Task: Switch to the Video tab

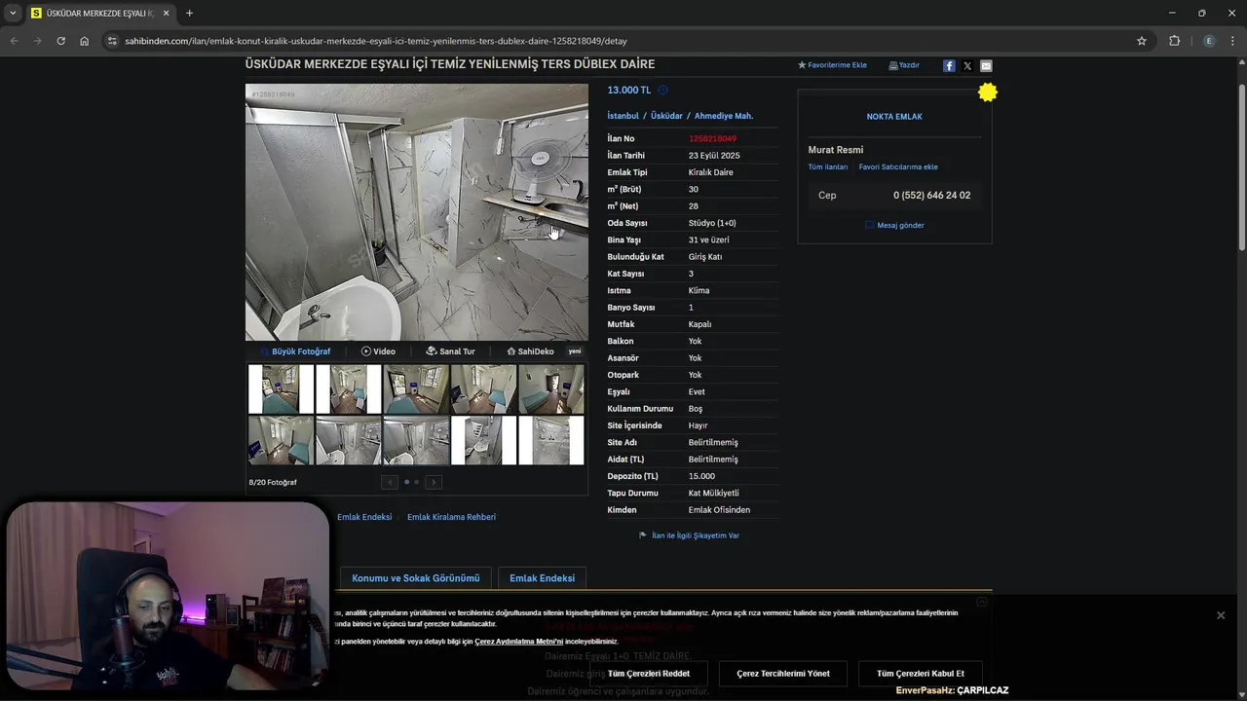Action: coord(378,351)
